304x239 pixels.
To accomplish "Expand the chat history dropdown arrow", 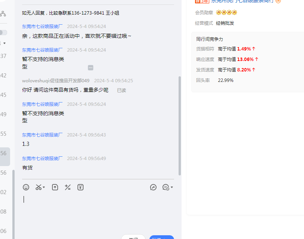I will pos(172,187).
